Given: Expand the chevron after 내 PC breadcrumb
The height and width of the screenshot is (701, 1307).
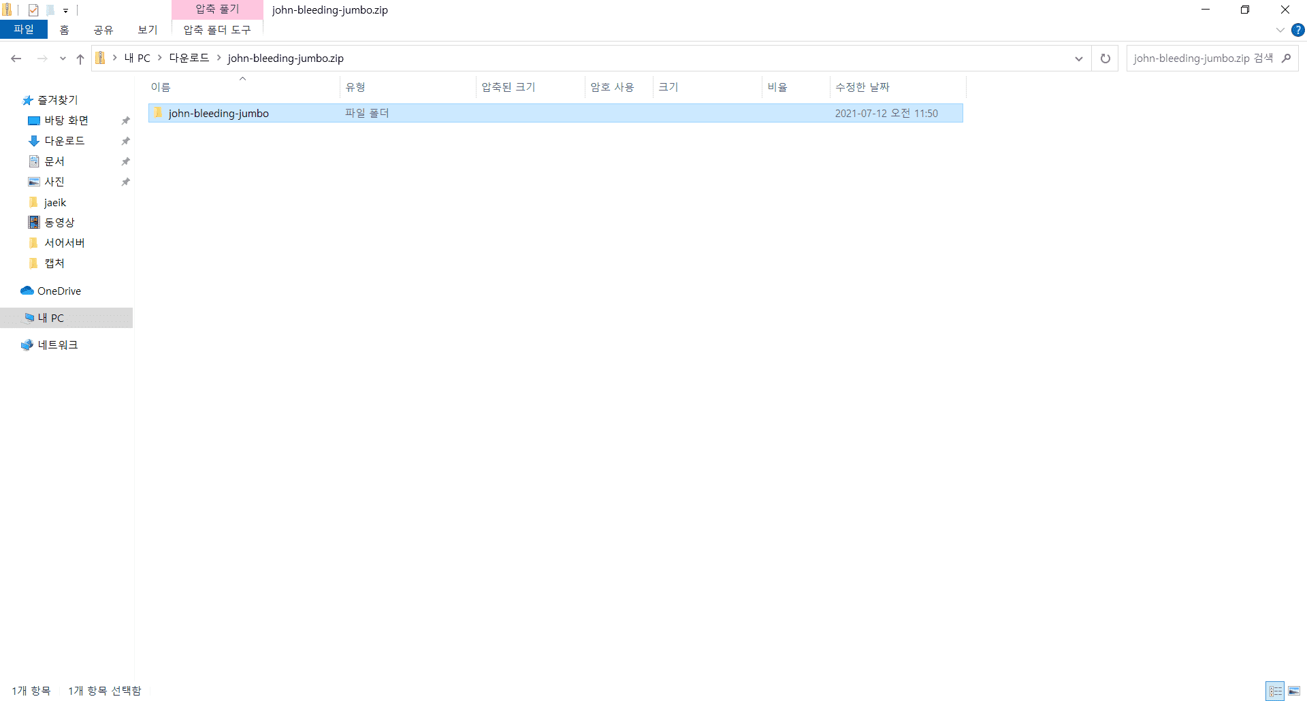Looking at the screenshot, I should (160, 59).
